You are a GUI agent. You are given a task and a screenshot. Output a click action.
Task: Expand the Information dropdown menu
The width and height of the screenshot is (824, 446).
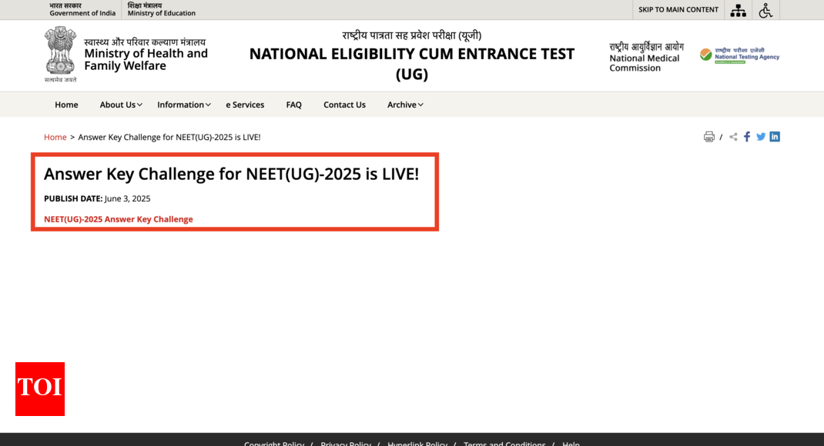pos(184,105)
